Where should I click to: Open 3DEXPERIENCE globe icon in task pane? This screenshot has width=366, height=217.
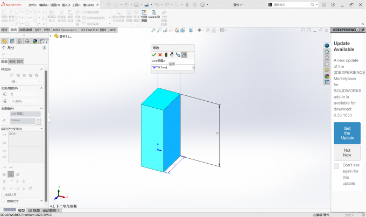(x=327, y=46)
